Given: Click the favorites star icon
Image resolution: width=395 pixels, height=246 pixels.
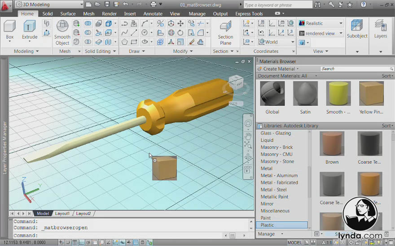Looking at the screenshot, I should (350, 4).
